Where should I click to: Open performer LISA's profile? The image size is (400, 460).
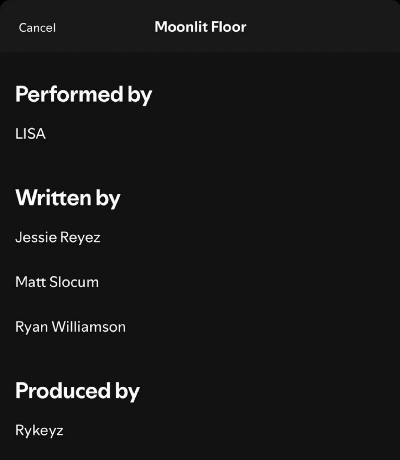click(x=31, y=134)
